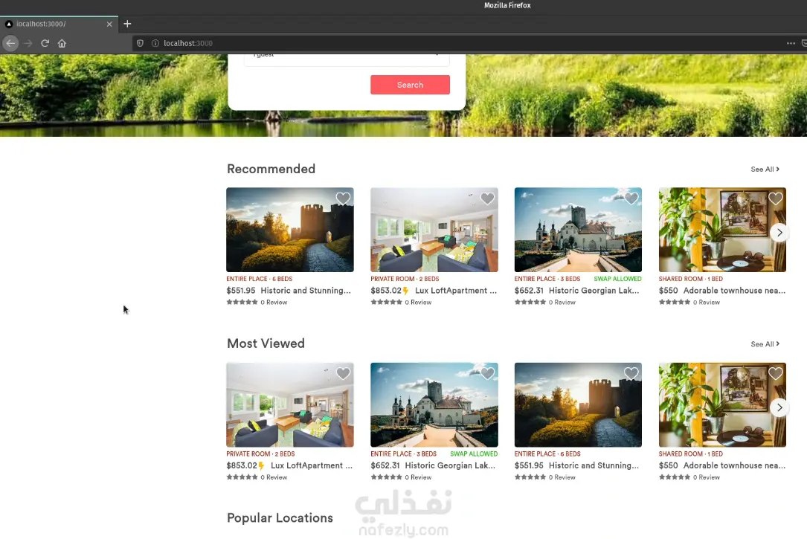Open 'Adorable townhouse nea...' title in Recommended
Screen dimensions: 807x539
pyautogui.click(x=734, y=291)
